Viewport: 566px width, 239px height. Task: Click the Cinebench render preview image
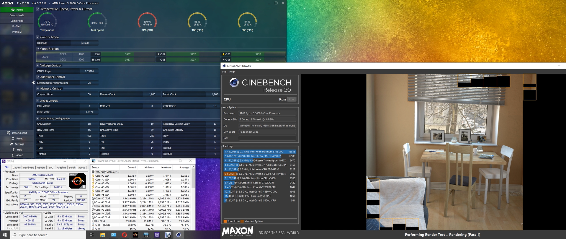445,152
